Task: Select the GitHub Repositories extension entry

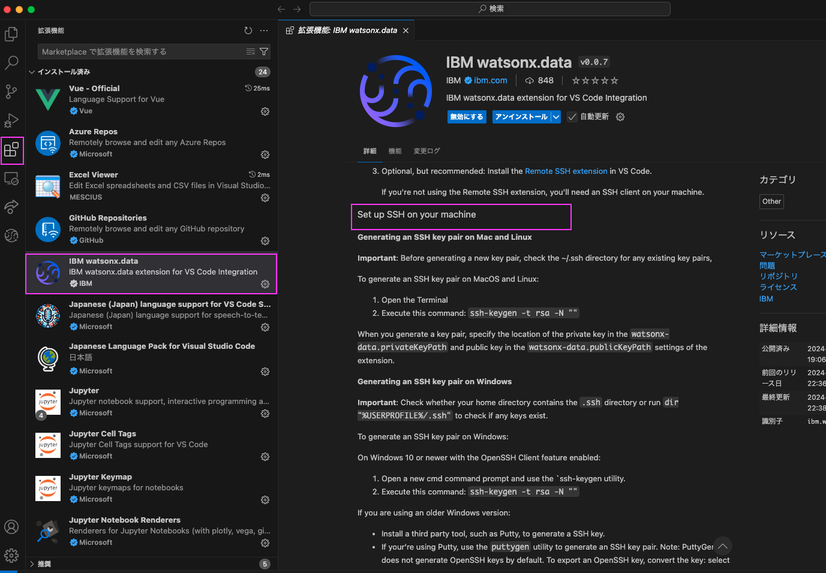Action: (151, 230)
